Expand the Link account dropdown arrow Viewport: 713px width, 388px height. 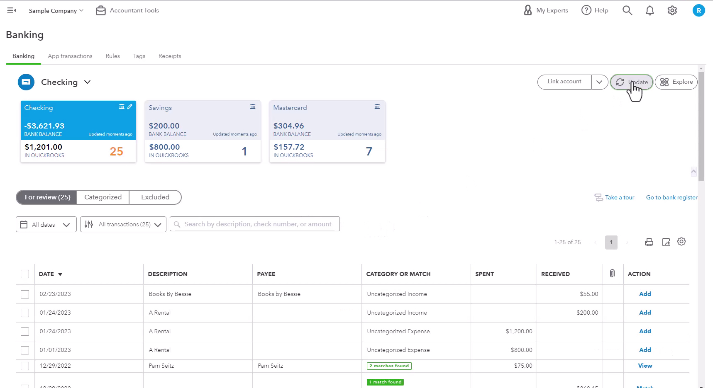tap(599, 82)
